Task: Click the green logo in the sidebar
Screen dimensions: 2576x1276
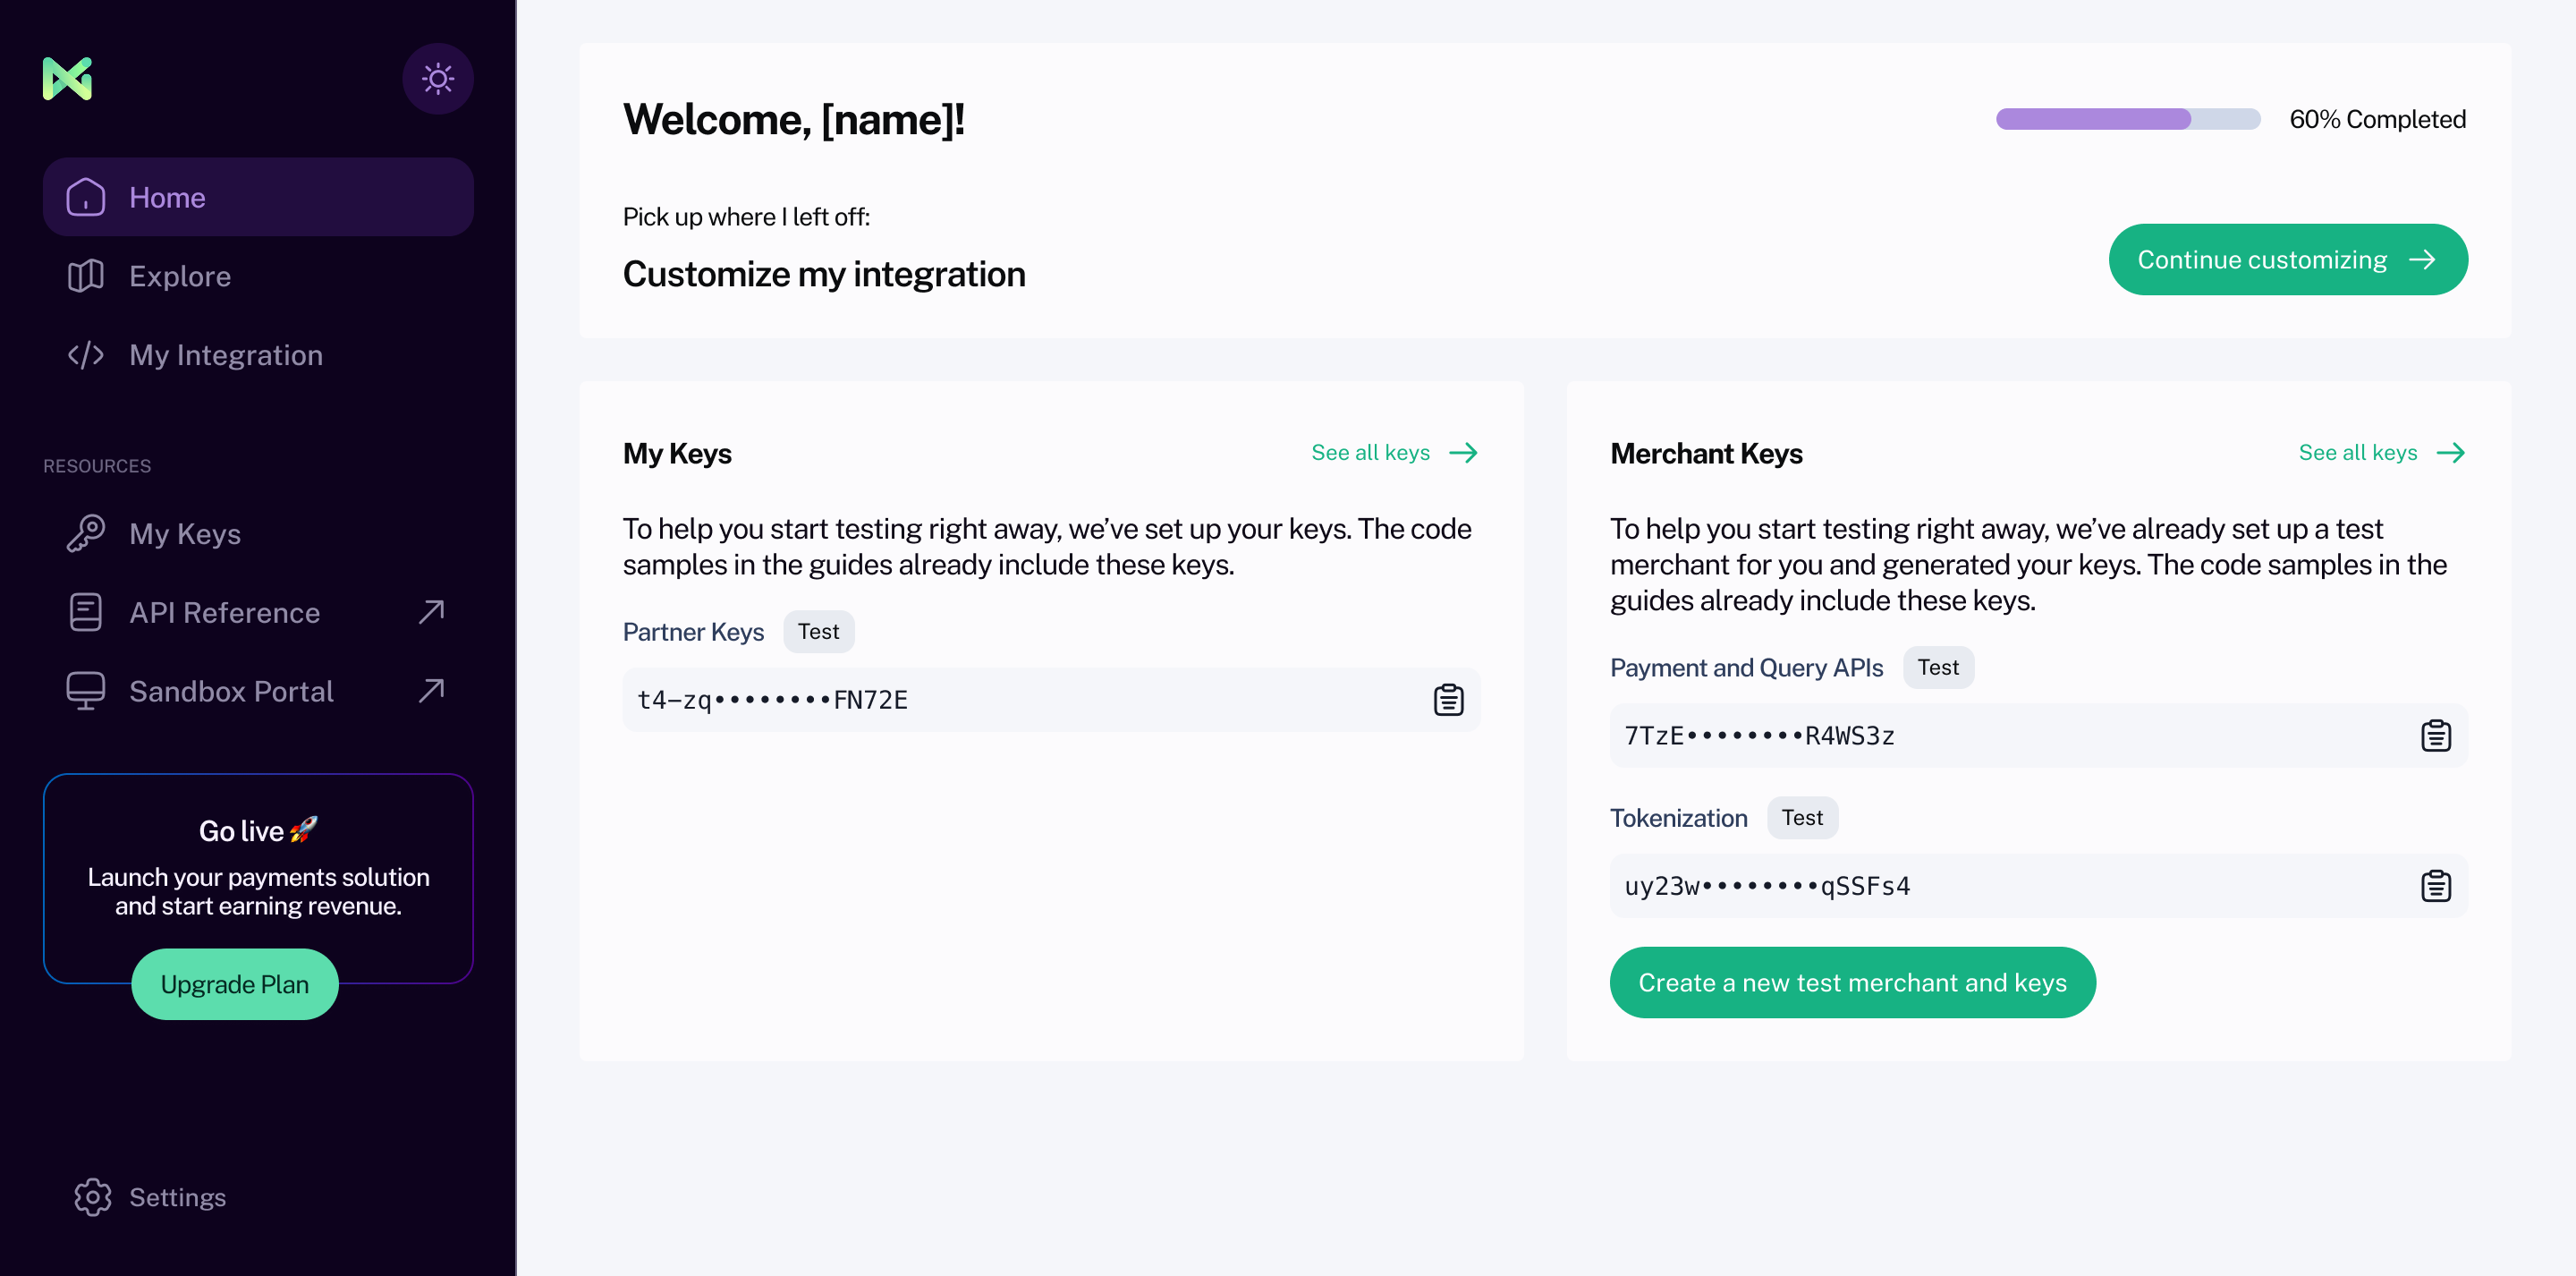Action: [x=67, y=78]
